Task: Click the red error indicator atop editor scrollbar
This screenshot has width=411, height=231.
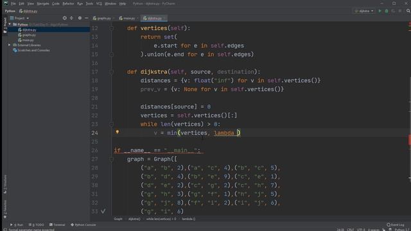Action: (x=410, y=24)
